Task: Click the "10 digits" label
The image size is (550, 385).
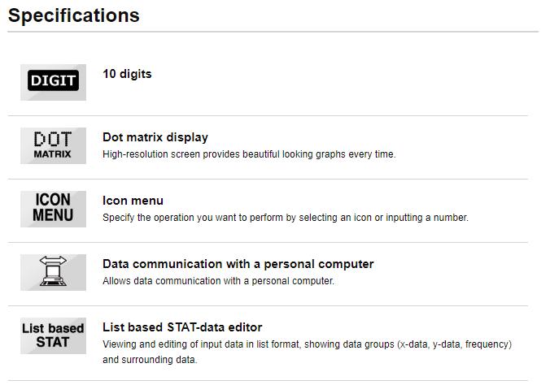Action: coord(127,74)
